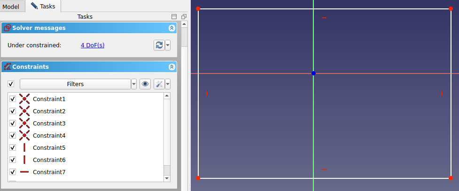Uncheck the Constraint1 checkbox
The height and width of the screenshot is (191, 459).
13,99
